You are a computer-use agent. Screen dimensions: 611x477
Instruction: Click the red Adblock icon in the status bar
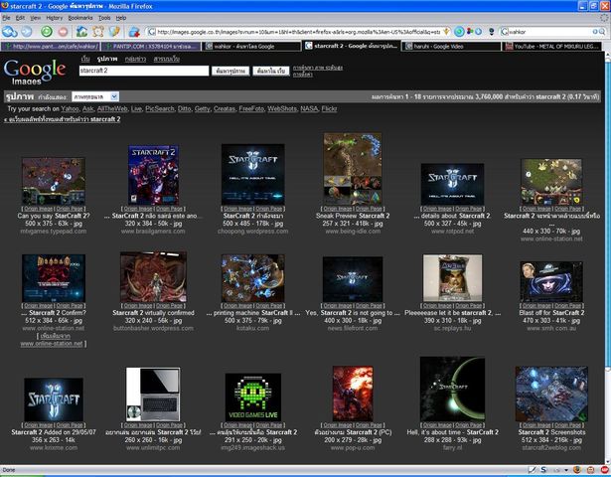(x=604, y=470)
